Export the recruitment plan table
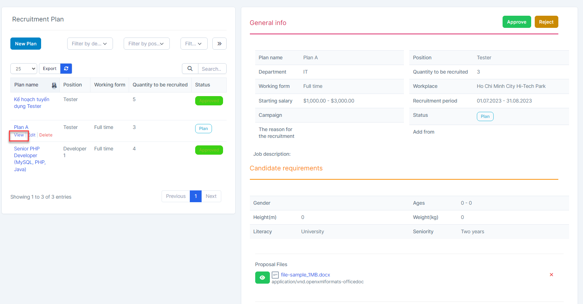The height and width of the screenshot is (304, 583). pos(50,69)
